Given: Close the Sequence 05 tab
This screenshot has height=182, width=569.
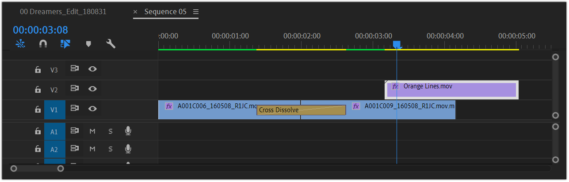Looking at the screenshot, I should point(135,12).
